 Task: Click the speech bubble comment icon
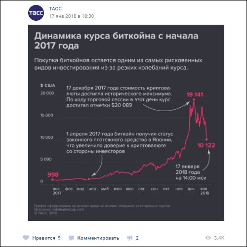click(x=71, y=238)
